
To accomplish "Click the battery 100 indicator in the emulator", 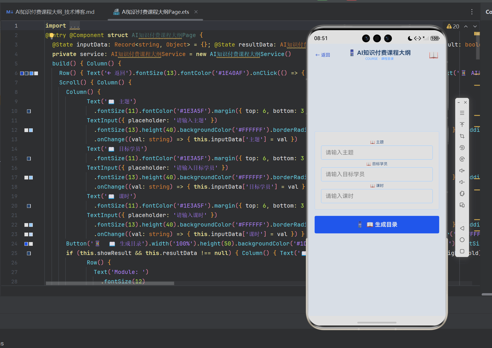I will pyautogui.click(x=435, y=38).
